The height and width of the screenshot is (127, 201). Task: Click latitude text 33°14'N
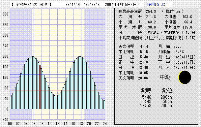click(x=72, y=5)
